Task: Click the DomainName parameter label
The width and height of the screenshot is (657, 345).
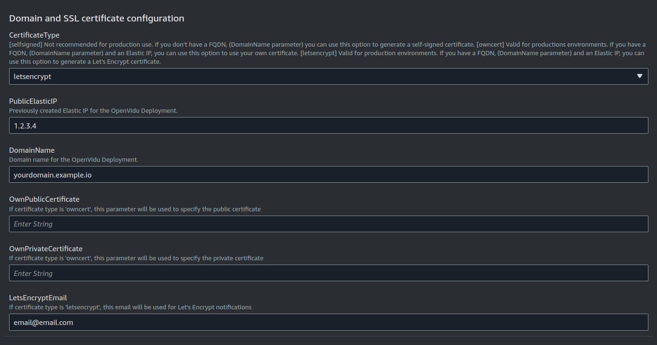Action: click(x=32, y=150)
